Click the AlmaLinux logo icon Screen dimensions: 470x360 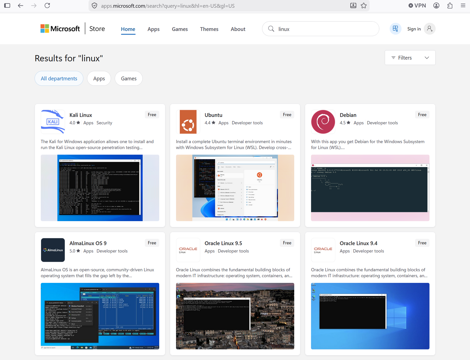pos(53,250)
